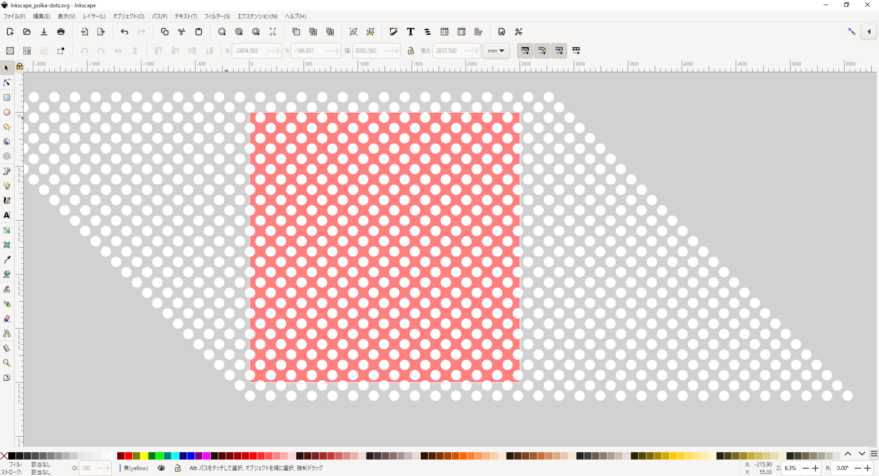Open the Align and Distribute dialog
This screenshot has width=879, height=476.
[x=478, y=31]
